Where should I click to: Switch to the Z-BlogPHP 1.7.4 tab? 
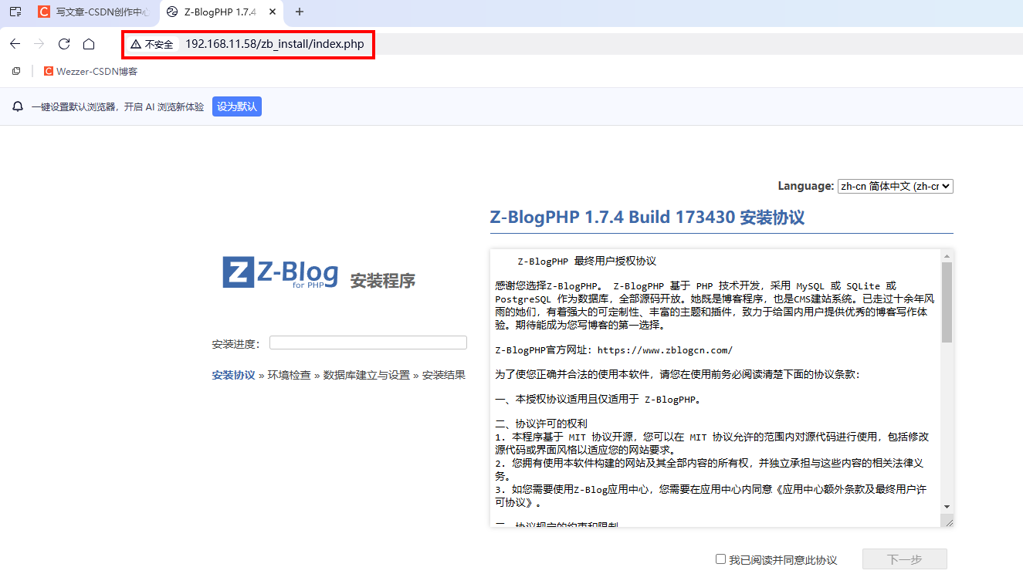click(220, 12)
